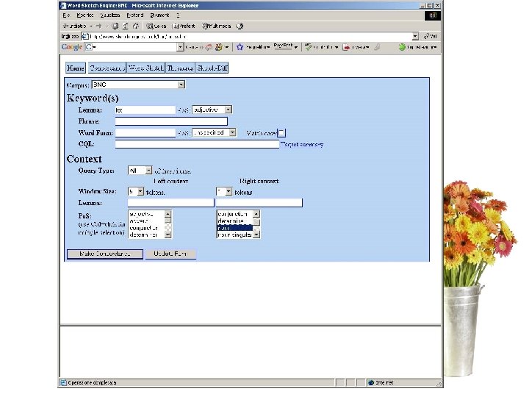The height and width of the screenshot is (397, 529).
Task: Open the Search (Cerca) toolbar button
Action: point(156,26)
